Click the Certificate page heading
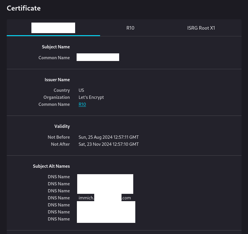Image resolution: width=248 pixels, height=234 pixels. pos(24,8)
